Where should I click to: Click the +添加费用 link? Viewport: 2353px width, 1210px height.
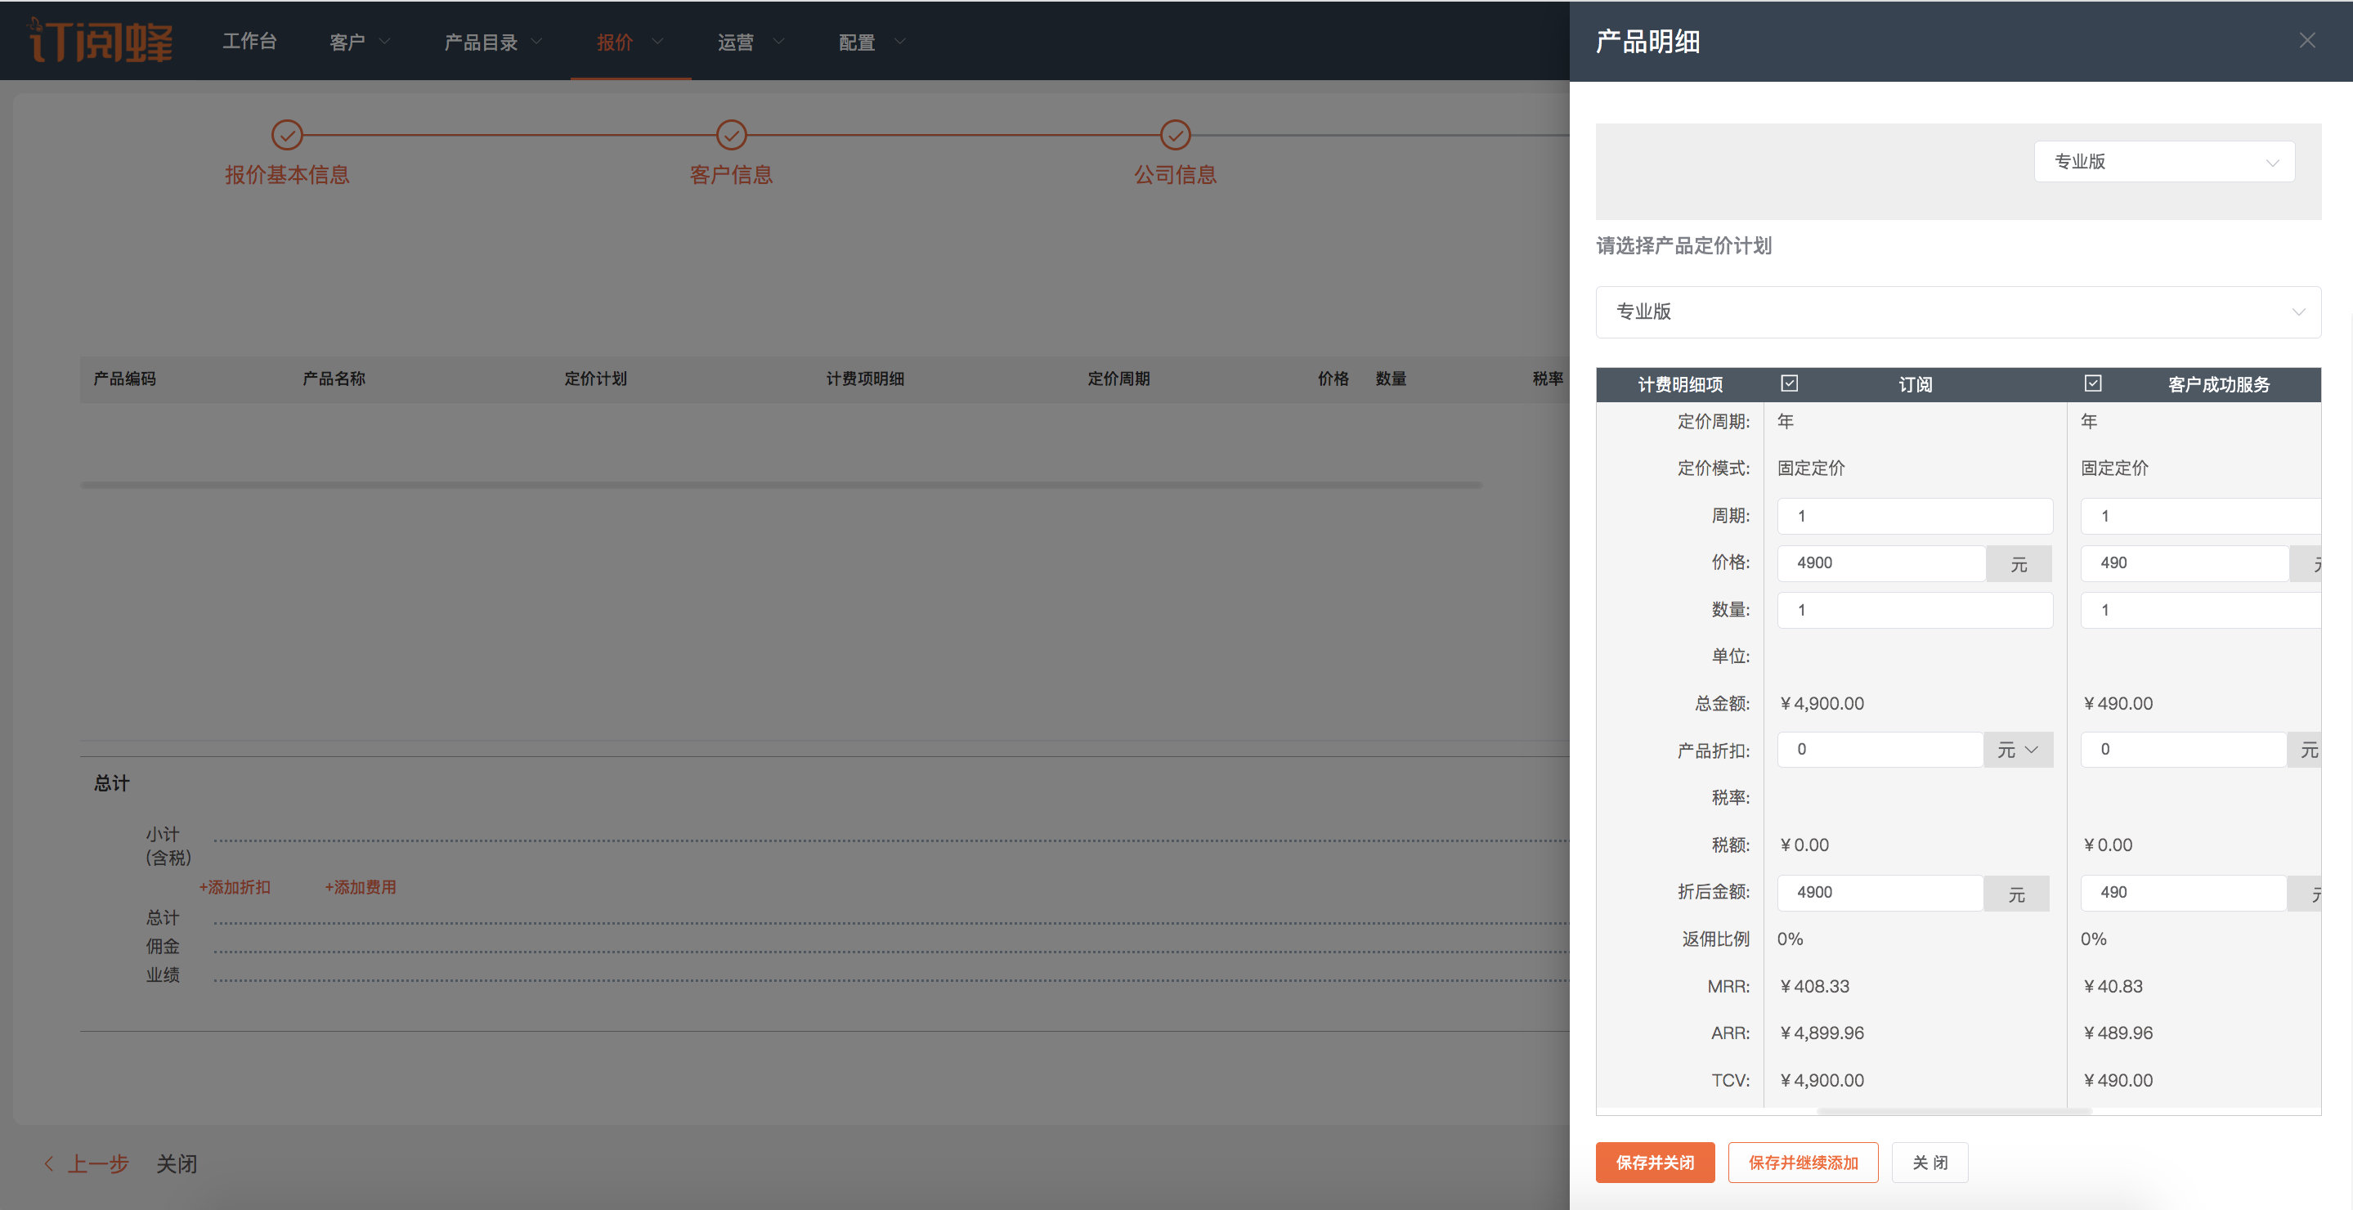(x=360, y=887)
